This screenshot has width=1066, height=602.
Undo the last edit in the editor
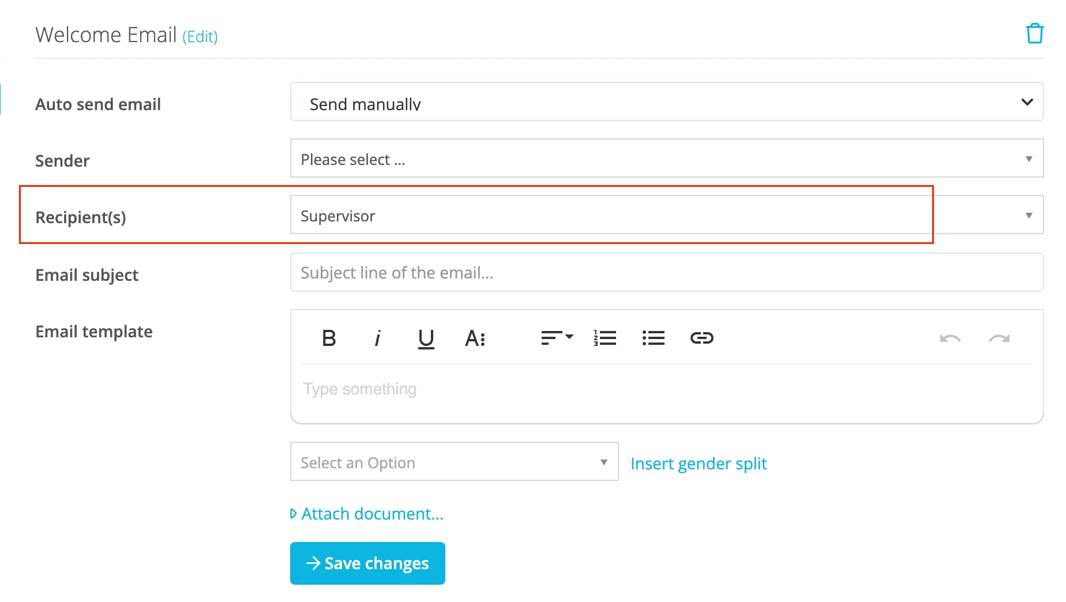(950, 338)
